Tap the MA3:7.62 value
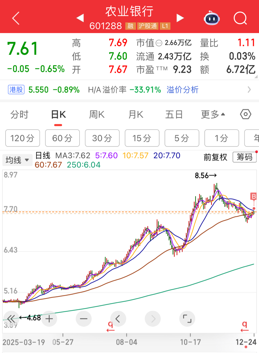259x353 pixels. 73,155
